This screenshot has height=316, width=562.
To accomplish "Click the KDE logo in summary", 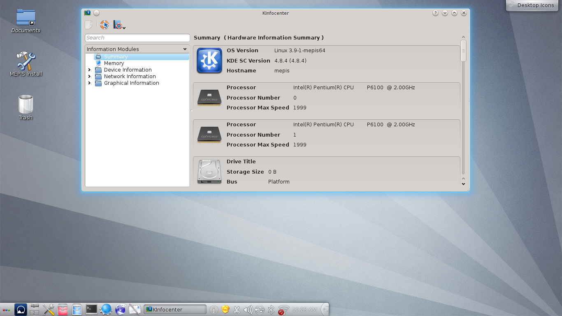I will pos(209,60).
